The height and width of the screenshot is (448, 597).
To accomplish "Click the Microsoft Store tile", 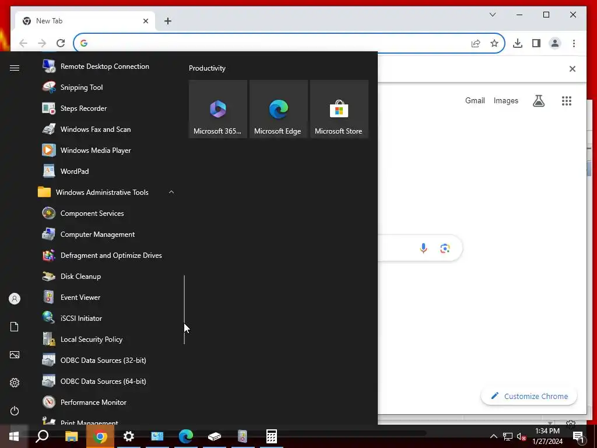I will coord(339,109).
